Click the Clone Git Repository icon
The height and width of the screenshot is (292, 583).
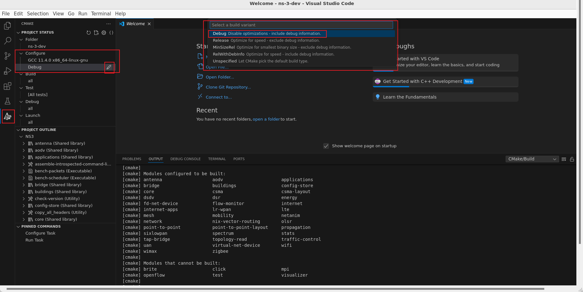(x=200, y=86)
